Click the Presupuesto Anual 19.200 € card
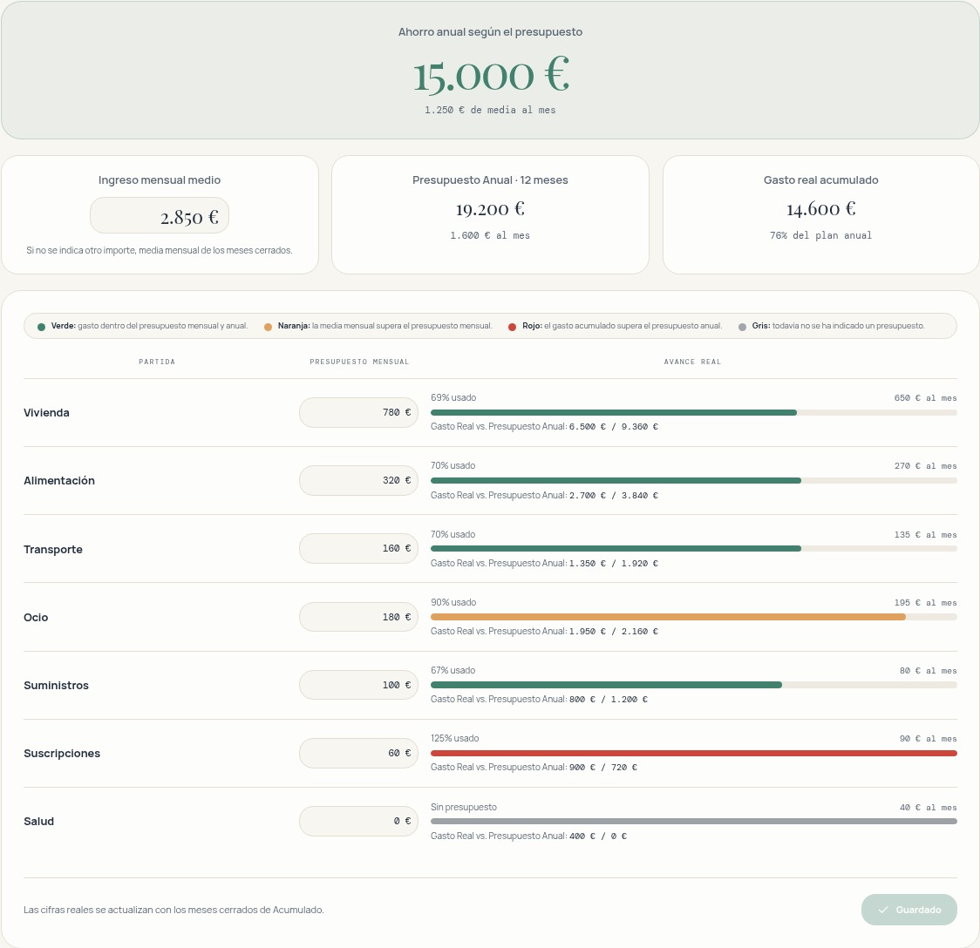The height and width of the screenshot is (948, 980). (x=490, y=215)
